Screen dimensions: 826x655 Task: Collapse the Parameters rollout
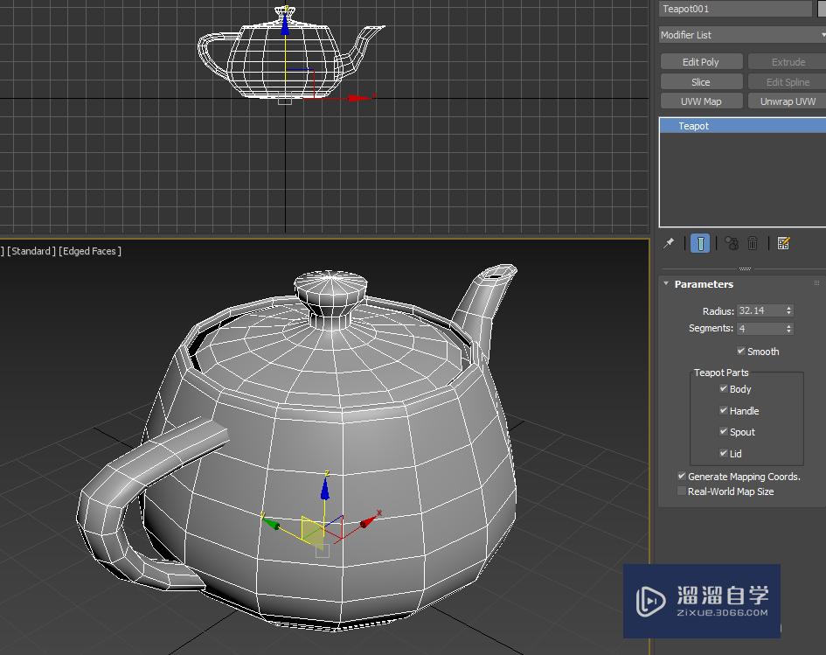666,283
